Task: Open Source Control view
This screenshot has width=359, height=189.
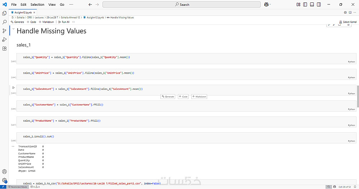Action: tap(4, 31)
